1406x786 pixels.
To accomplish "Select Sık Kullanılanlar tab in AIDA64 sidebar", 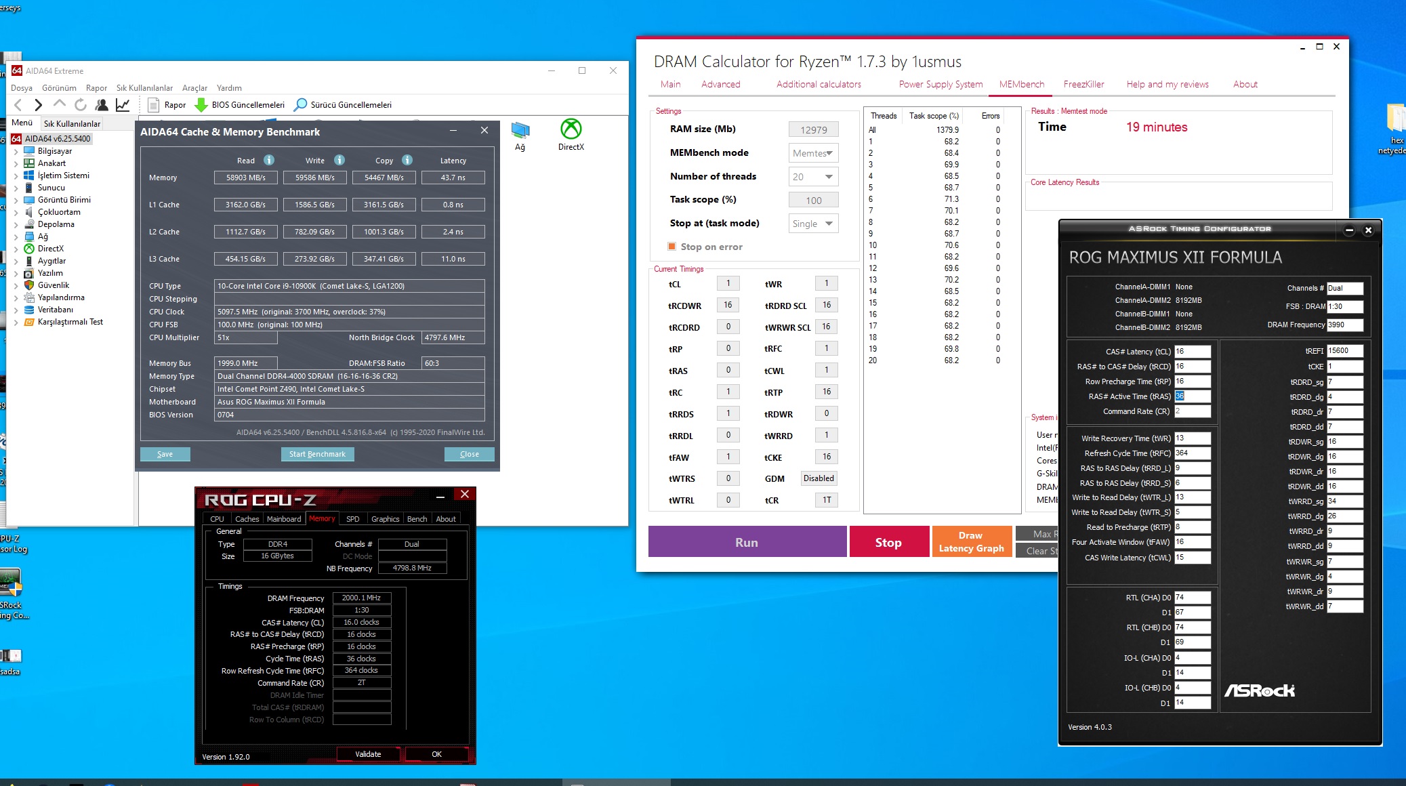I will tap(72, 123).
